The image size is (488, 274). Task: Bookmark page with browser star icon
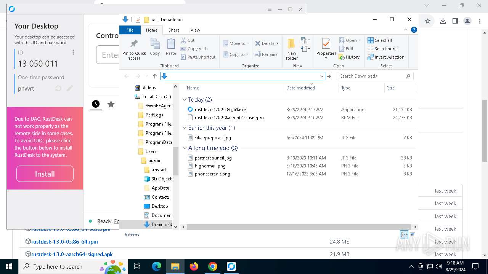[x=428, y=21]
